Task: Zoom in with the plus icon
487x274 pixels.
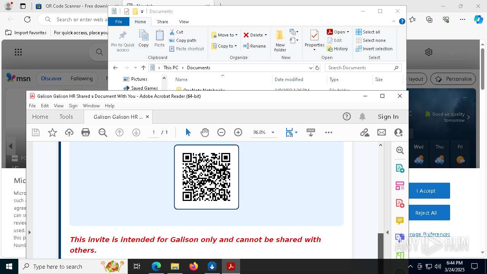Action: coord(238,132)
